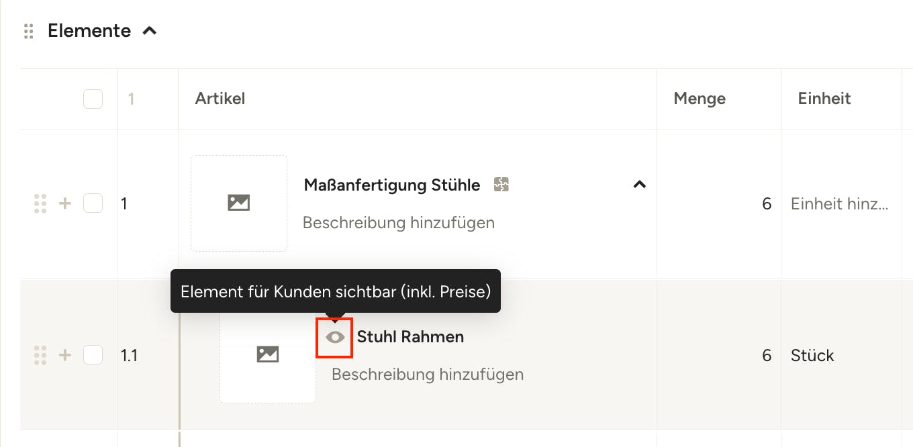Grab the drag handle of row 1
This screenshot has width=913, height=447.
(x=40, y=203)
